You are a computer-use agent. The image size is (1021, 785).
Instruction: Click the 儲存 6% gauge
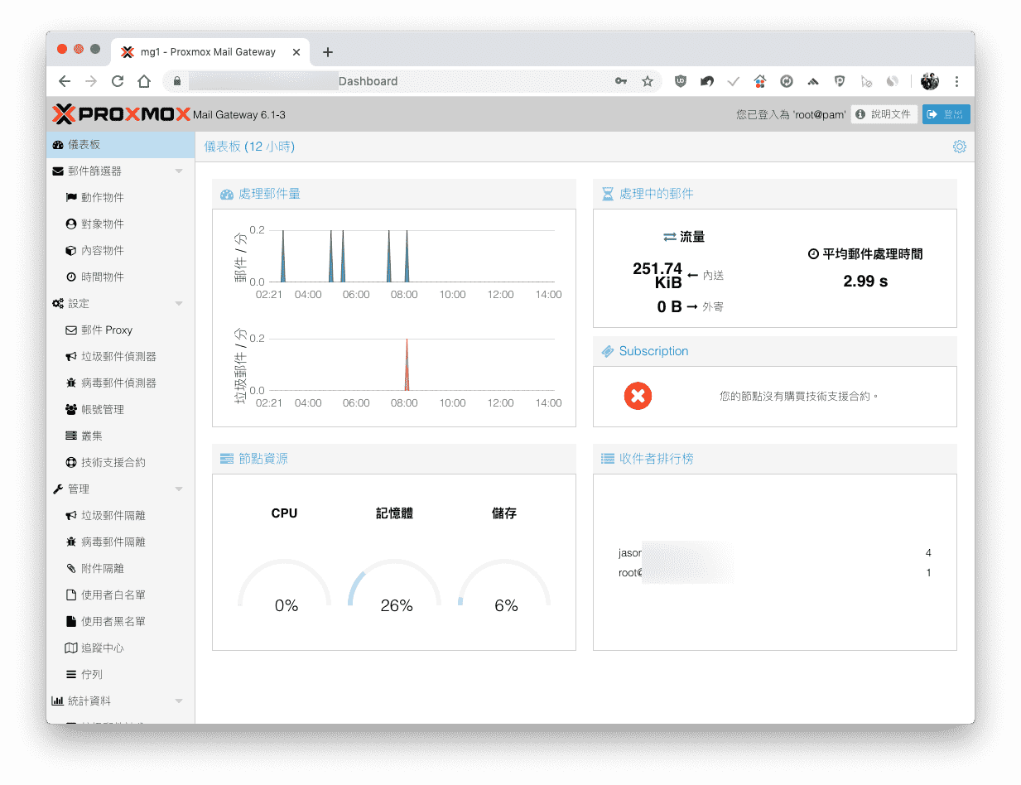505,586
